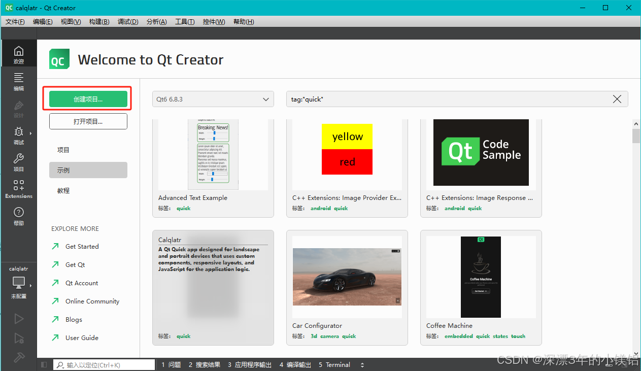The image size is (641, 371).
Task: Open the 3 应用程序输出 output pane
Action: point(250,365)
